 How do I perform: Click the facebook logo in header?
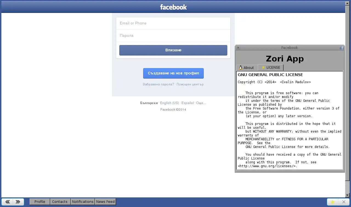[x=173, y=7]
